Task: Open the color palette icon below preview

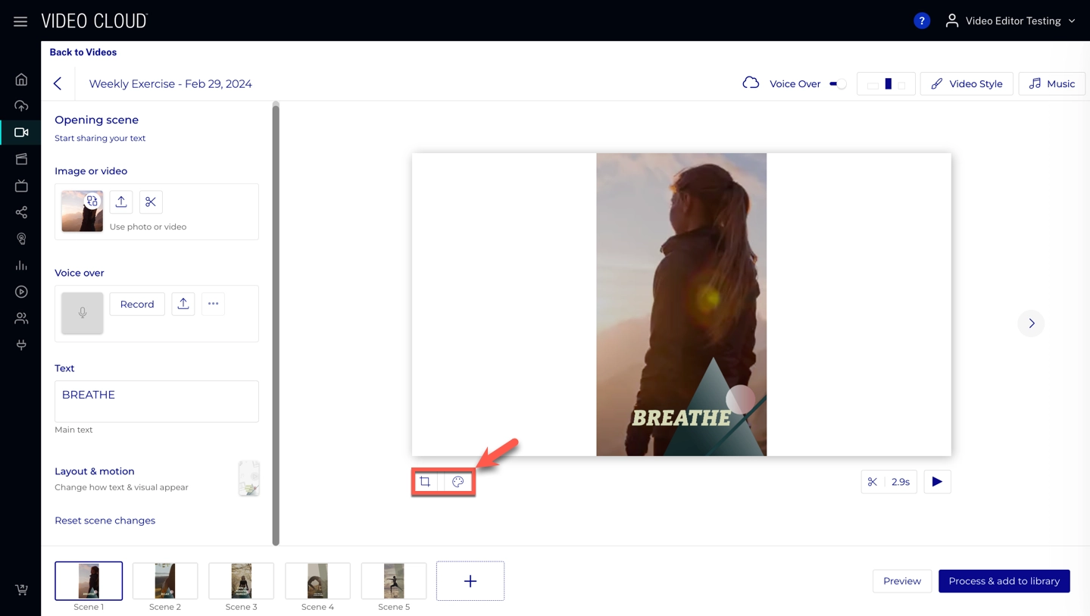Action: 458,482
